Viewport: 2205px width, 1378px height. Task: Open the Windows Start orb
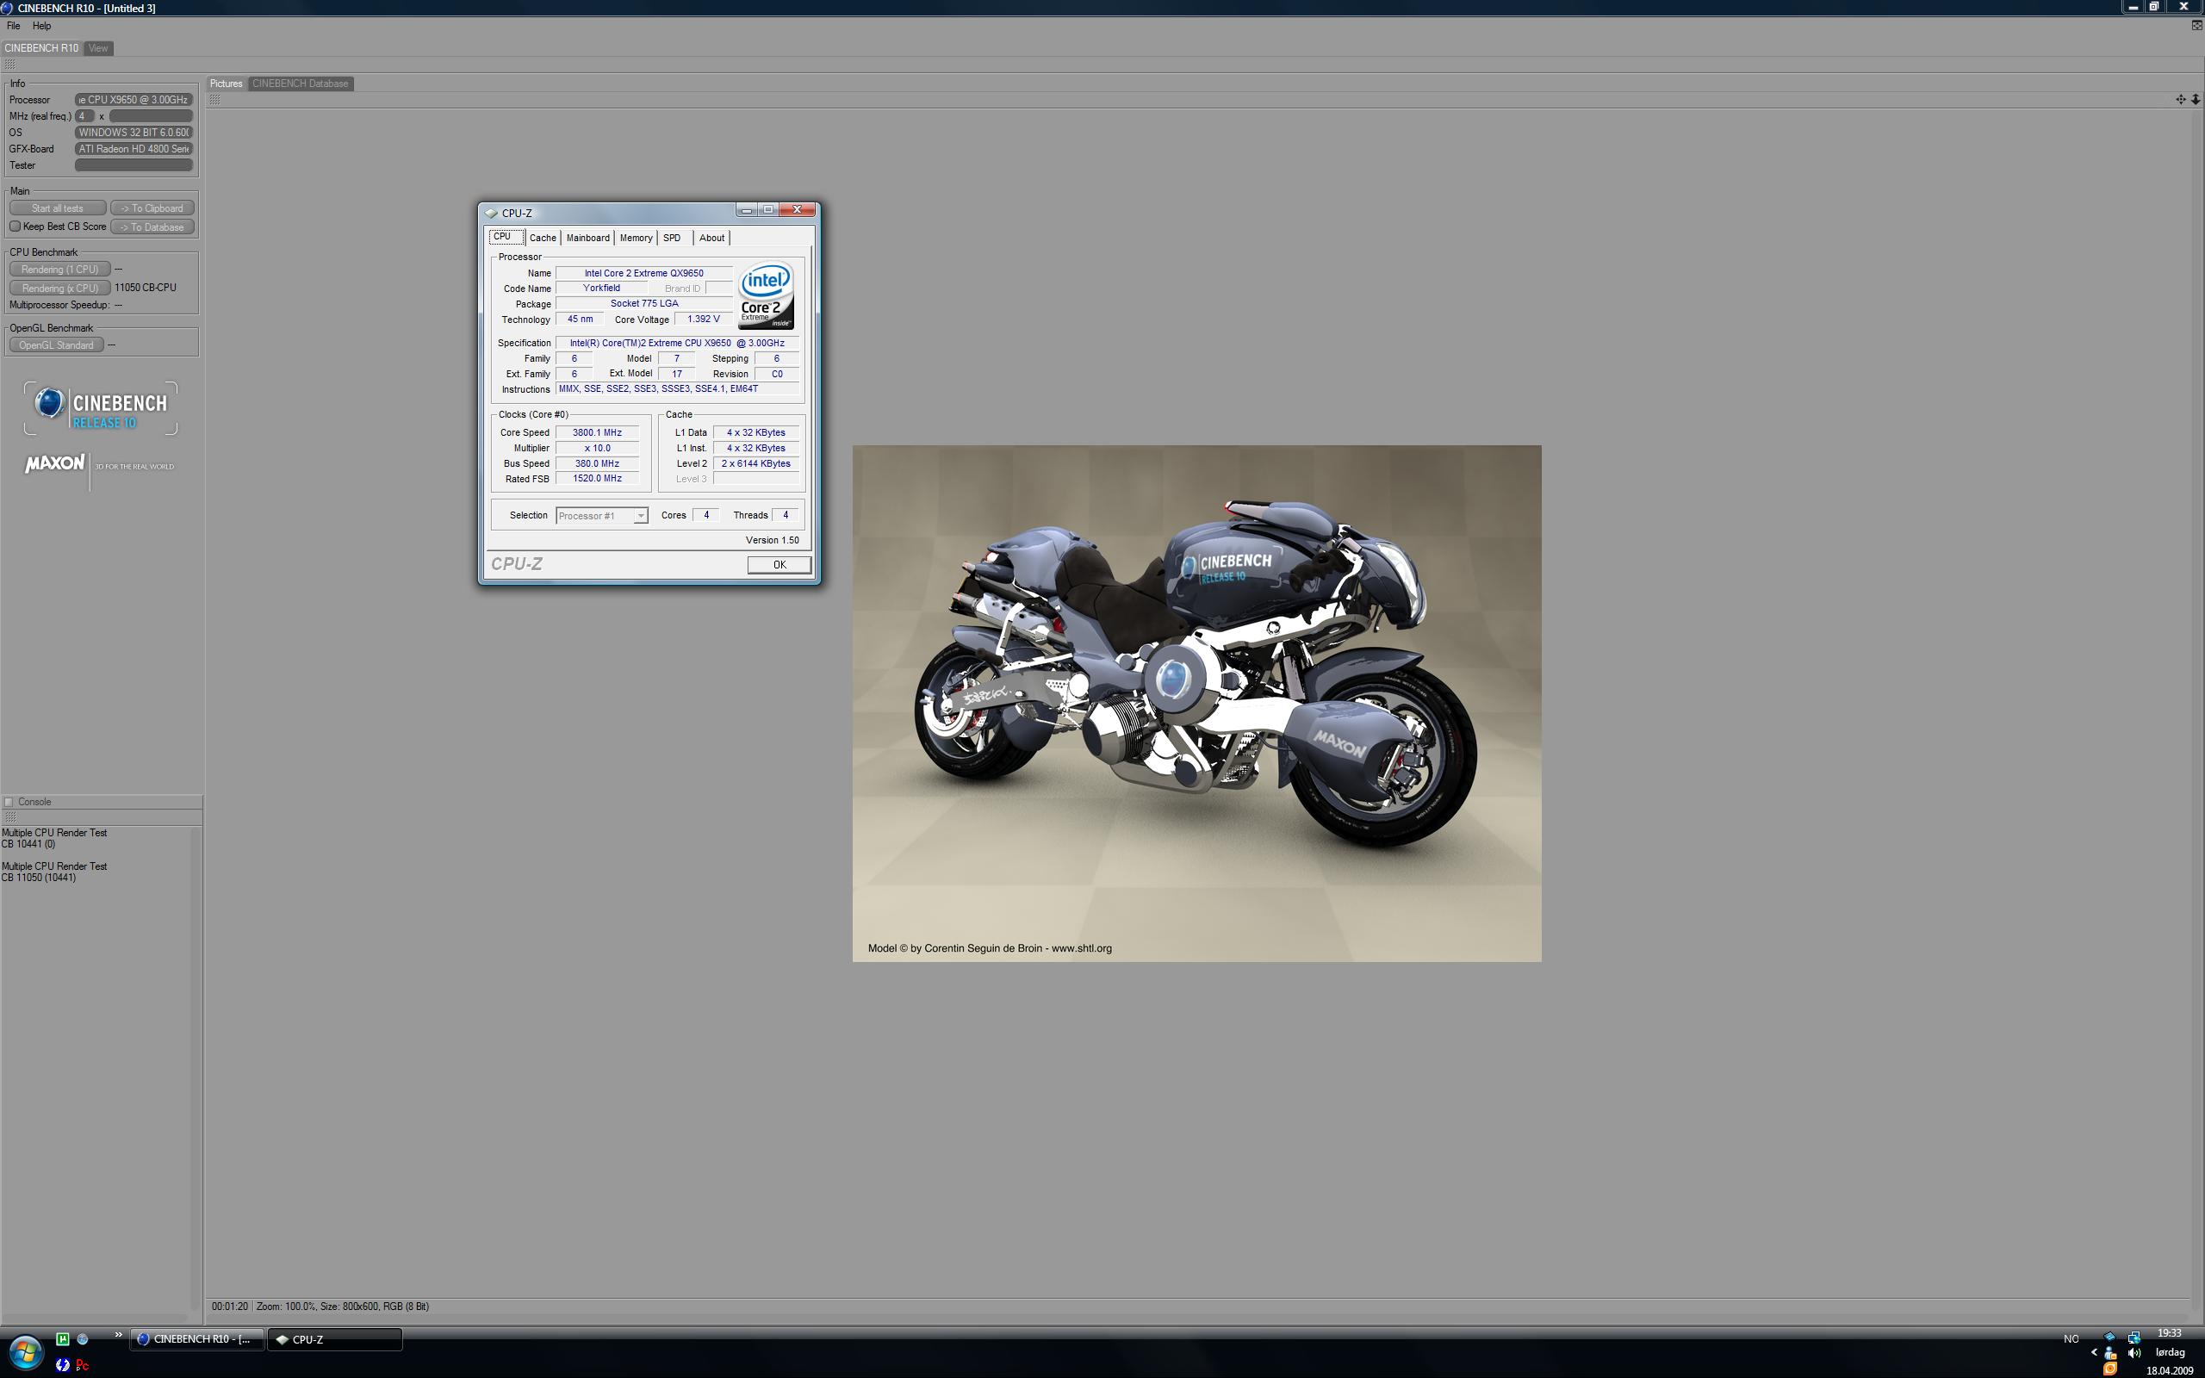(25, 1352)
